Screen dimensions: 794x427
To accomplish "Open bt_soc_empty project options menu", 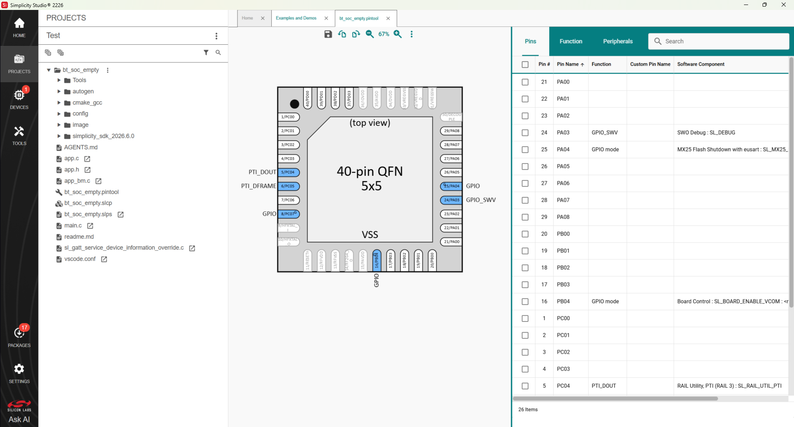I will point(108,70).
